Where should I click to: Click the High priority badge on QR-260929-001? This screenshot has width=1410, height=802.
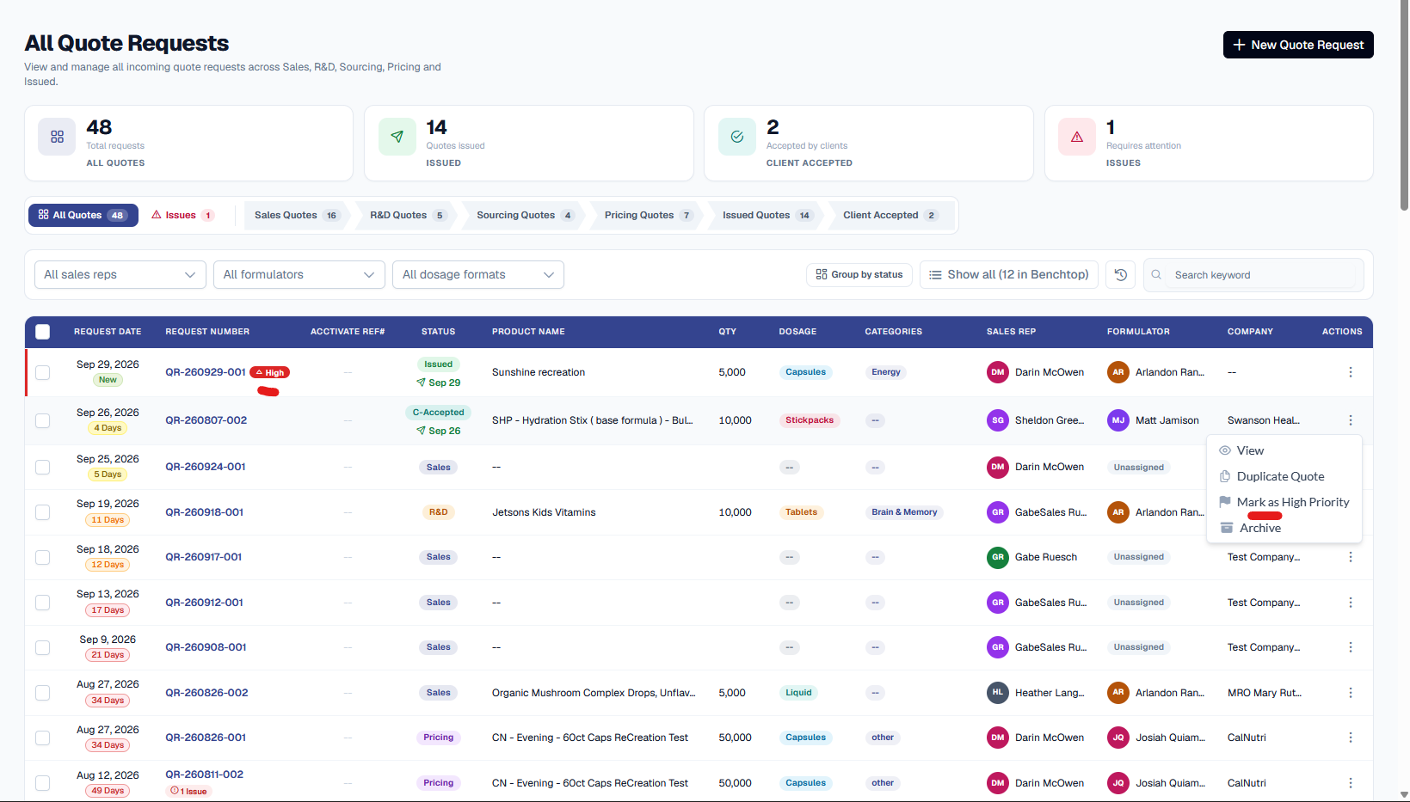(270, 372)
